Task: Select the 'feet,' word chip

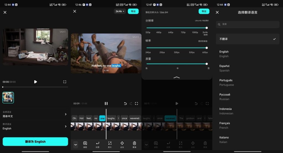Action: [x=89, y=118]
